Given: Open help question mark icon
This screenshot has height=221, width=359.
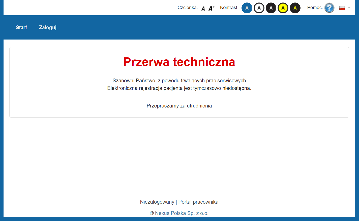Looking at the screenshot, I should pos(329,8).
